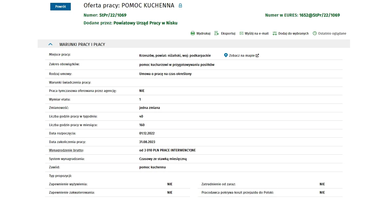389x204 pixels.
Task: Collapse the WARUNKI PRACY I PŁACY chevron
Action: 51,44
